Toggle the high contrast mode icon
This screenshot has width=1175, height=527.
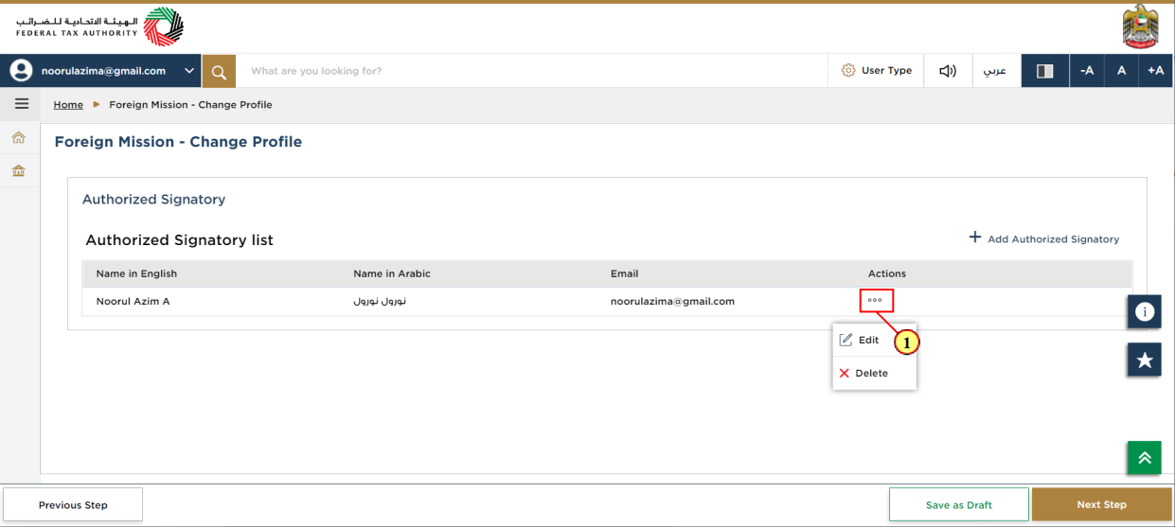point(1045,71)
